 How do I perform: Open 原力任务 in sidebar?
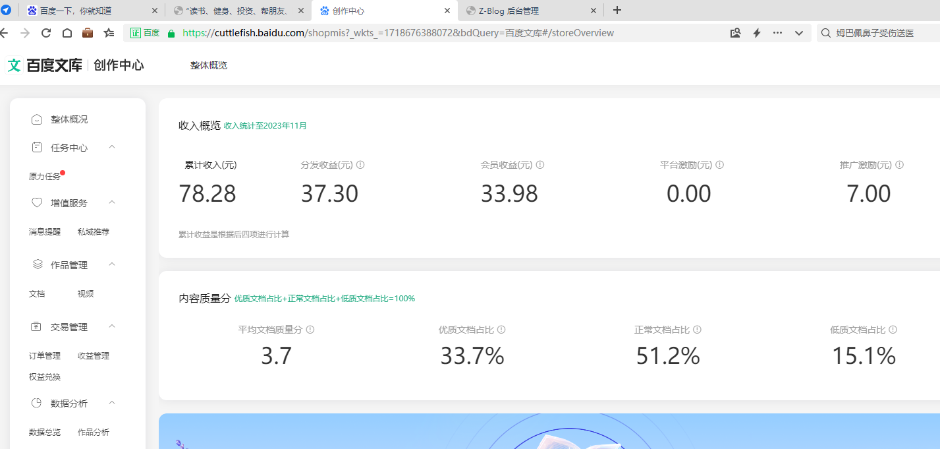coord(45,177)
